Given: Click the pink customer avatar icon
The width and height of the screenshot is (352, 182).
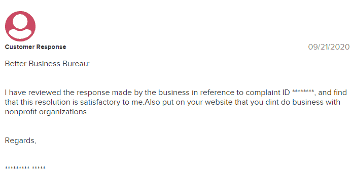Looking at the screenshot, I should click(20, 26).
